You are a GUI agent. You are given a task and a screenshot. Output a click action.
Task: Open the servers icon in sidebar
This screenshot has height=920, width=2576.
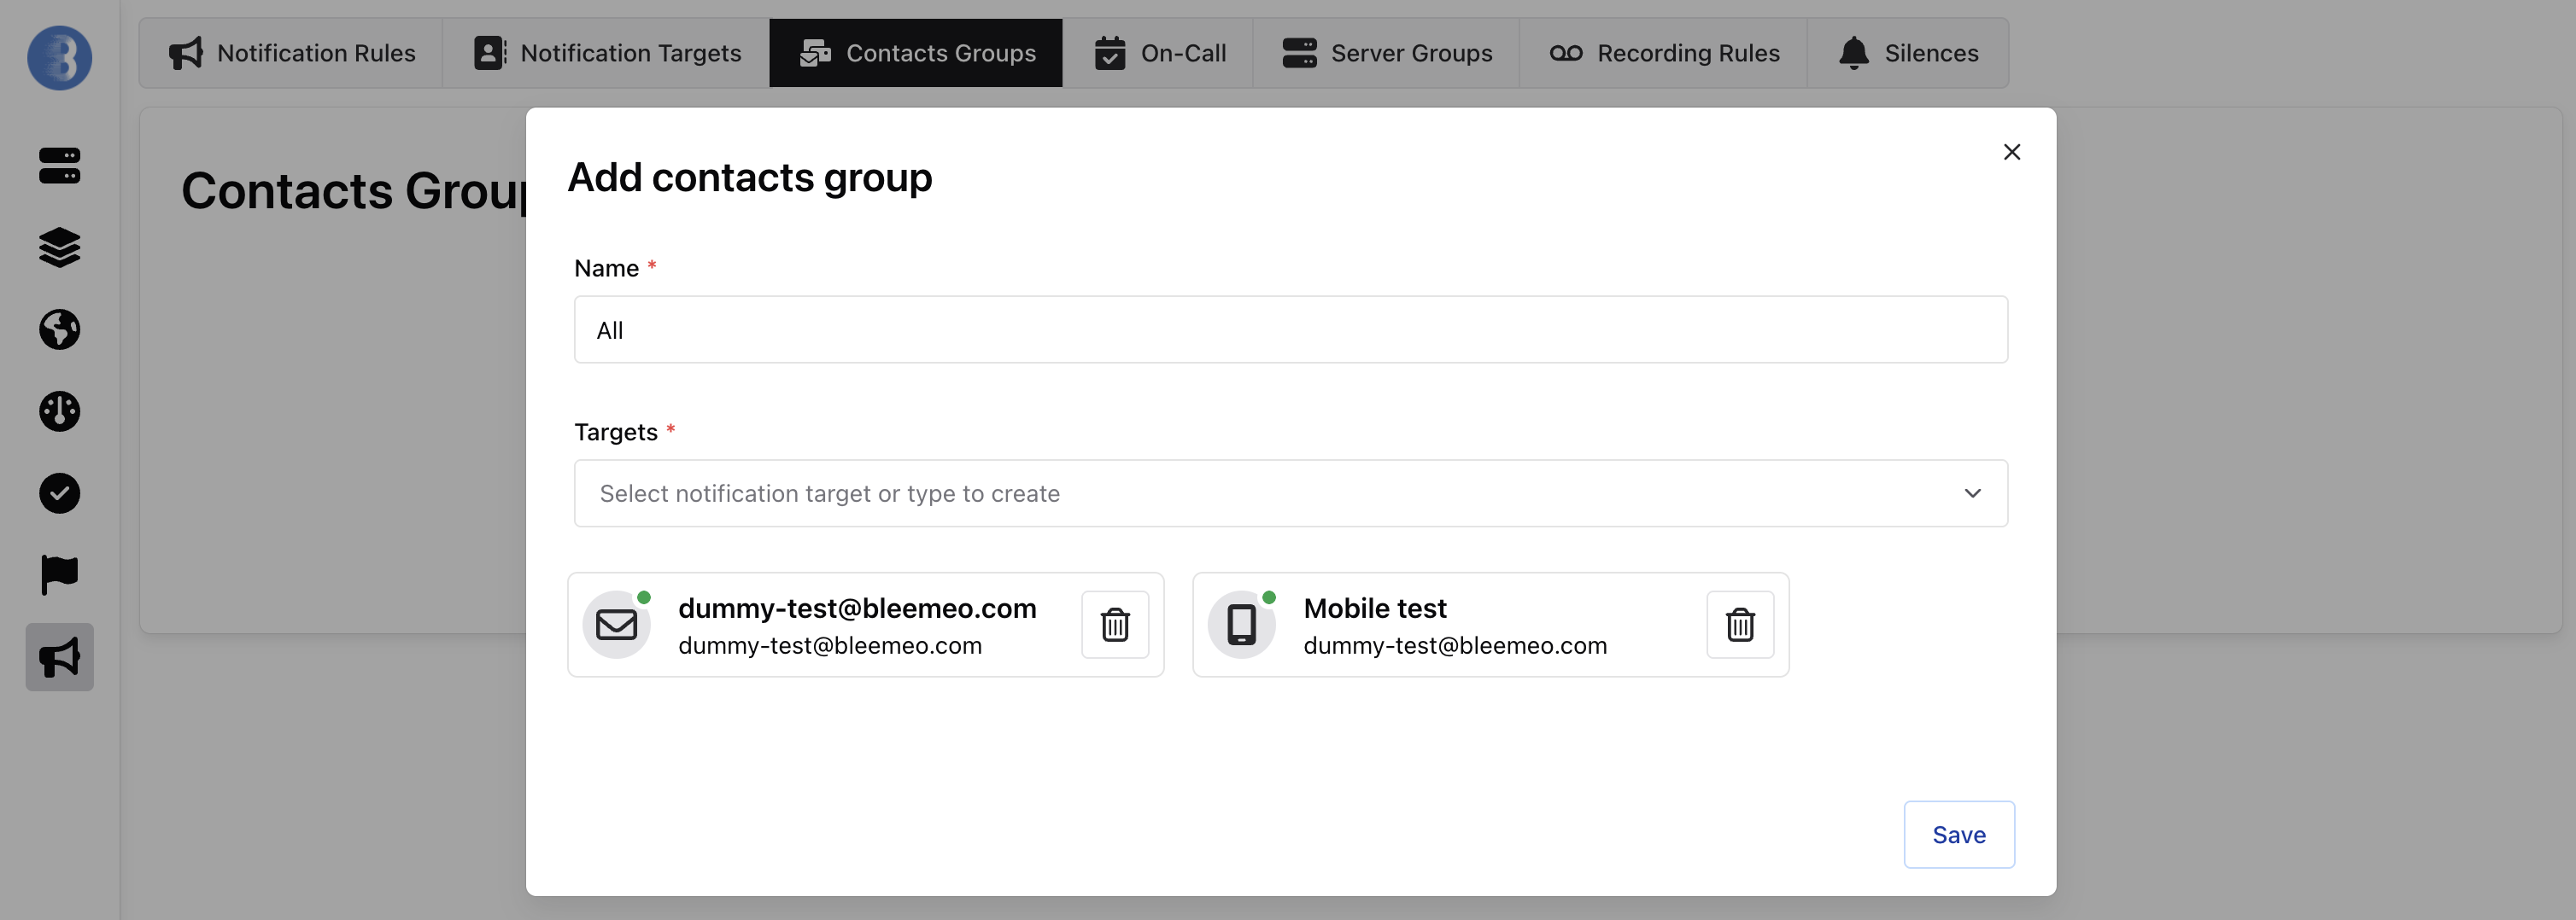[59, 166]
